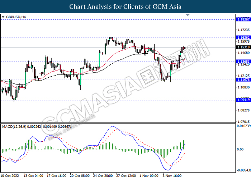This screenshot has width=251, height=179.
Task: Click the GBPUSD,H4 symbol label
Action: click(16, 17)
